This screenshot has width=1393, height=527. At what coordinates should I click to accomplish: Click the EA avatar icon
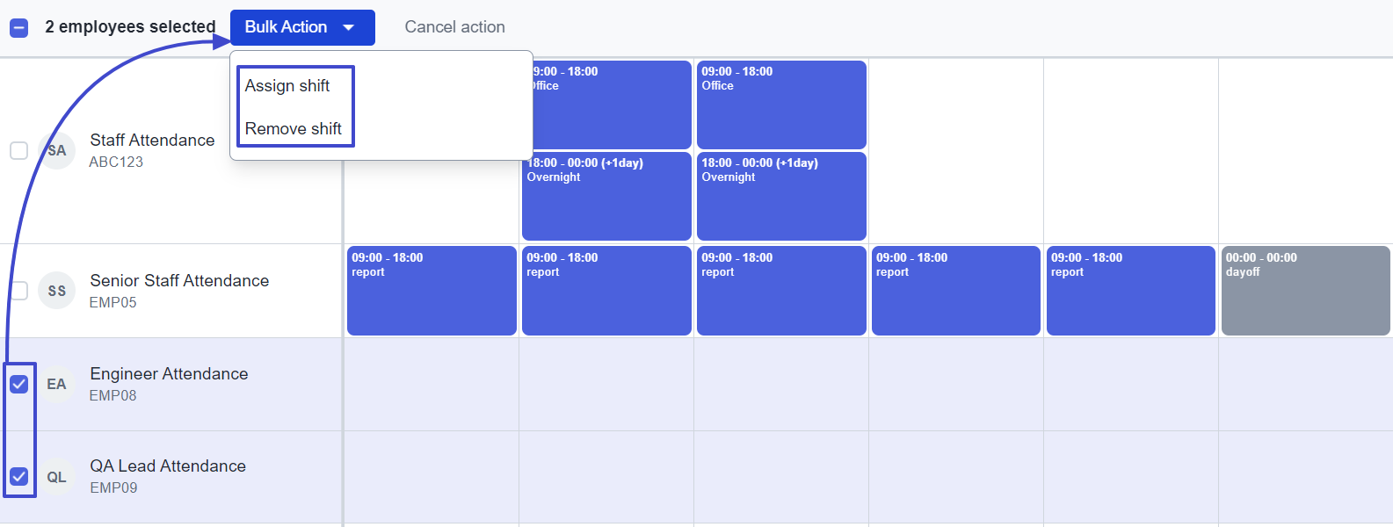pos(57,384)
